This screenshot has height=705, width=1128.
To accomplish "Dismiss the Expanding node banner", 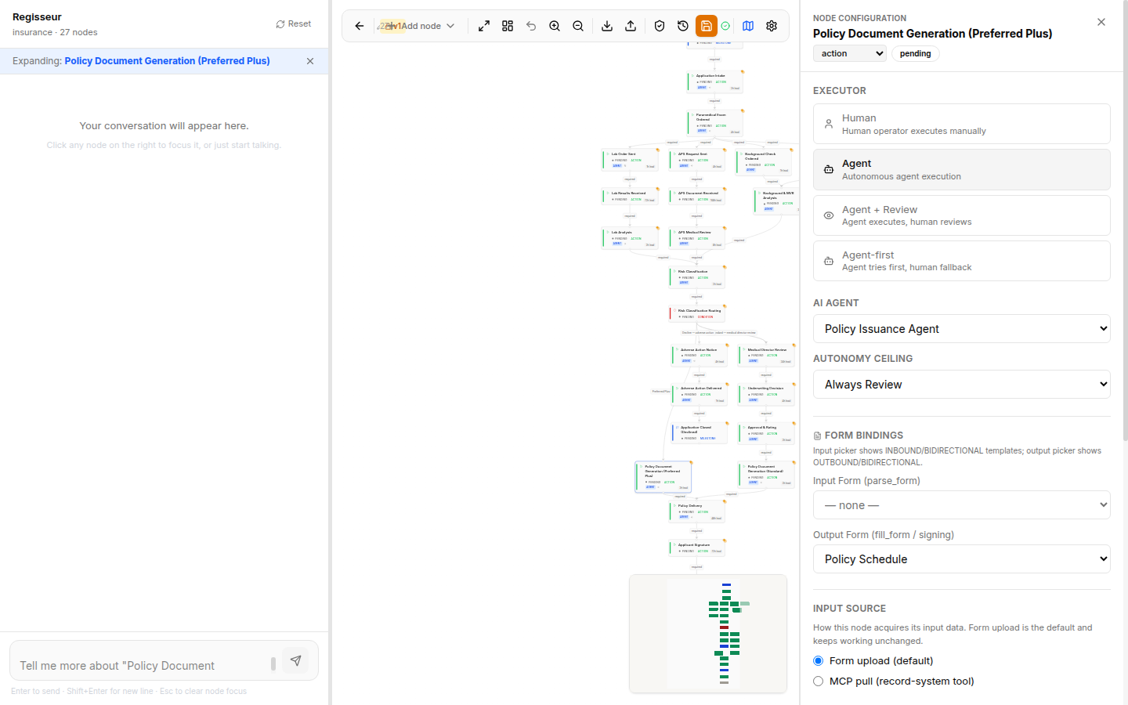I will [x=310, y=61].
